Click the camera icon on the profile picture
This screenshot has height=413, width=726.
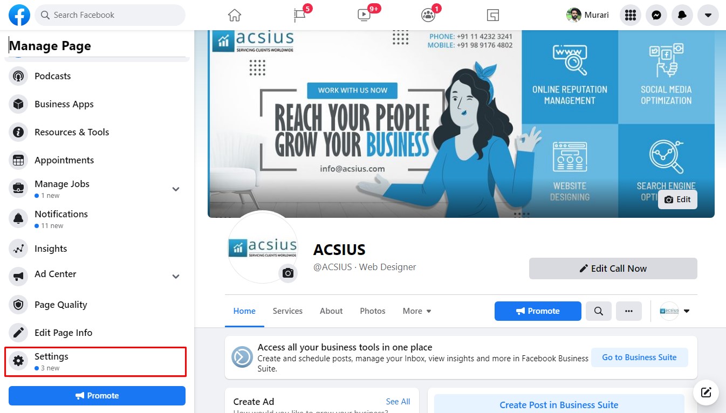pos(288,273)
